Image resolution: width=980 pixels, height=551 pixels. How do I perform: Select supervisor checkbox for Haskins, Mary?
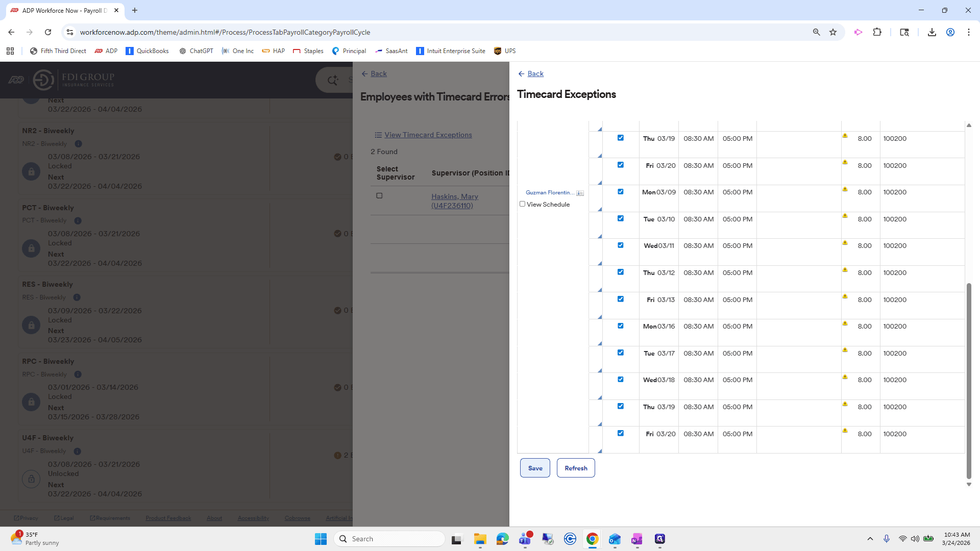pyautogui.click(x=379, y=196)
